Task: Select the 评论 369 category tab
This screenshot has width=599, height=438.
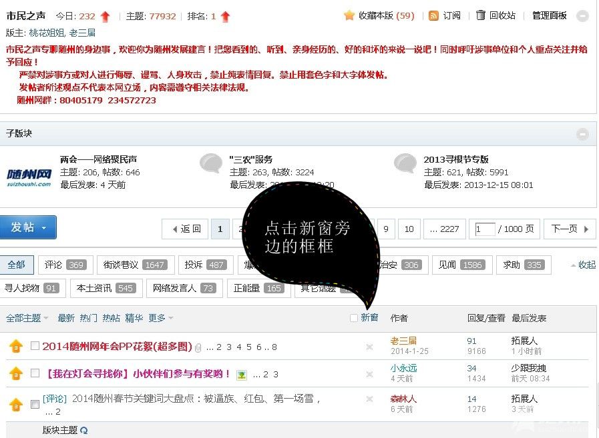Action: coord(65,265)
